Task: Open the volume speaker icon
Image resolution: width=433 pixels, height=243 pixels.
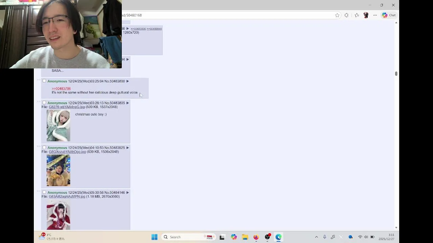Action: click(366, 237)
